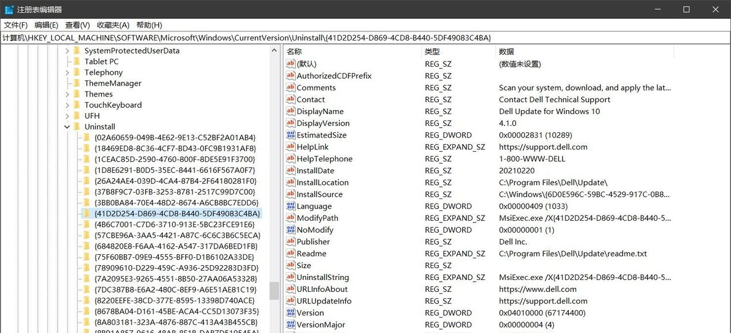Select key {75F60BB7-09E9-4555-BFF0-D1B6102A33DE}

174,257
